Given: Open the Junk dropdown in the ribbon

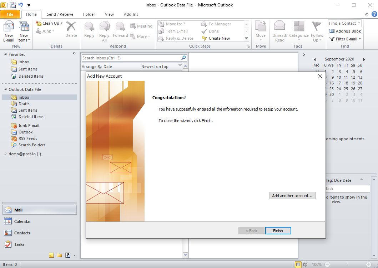Looking at the screenshot, I should (45, 31).
